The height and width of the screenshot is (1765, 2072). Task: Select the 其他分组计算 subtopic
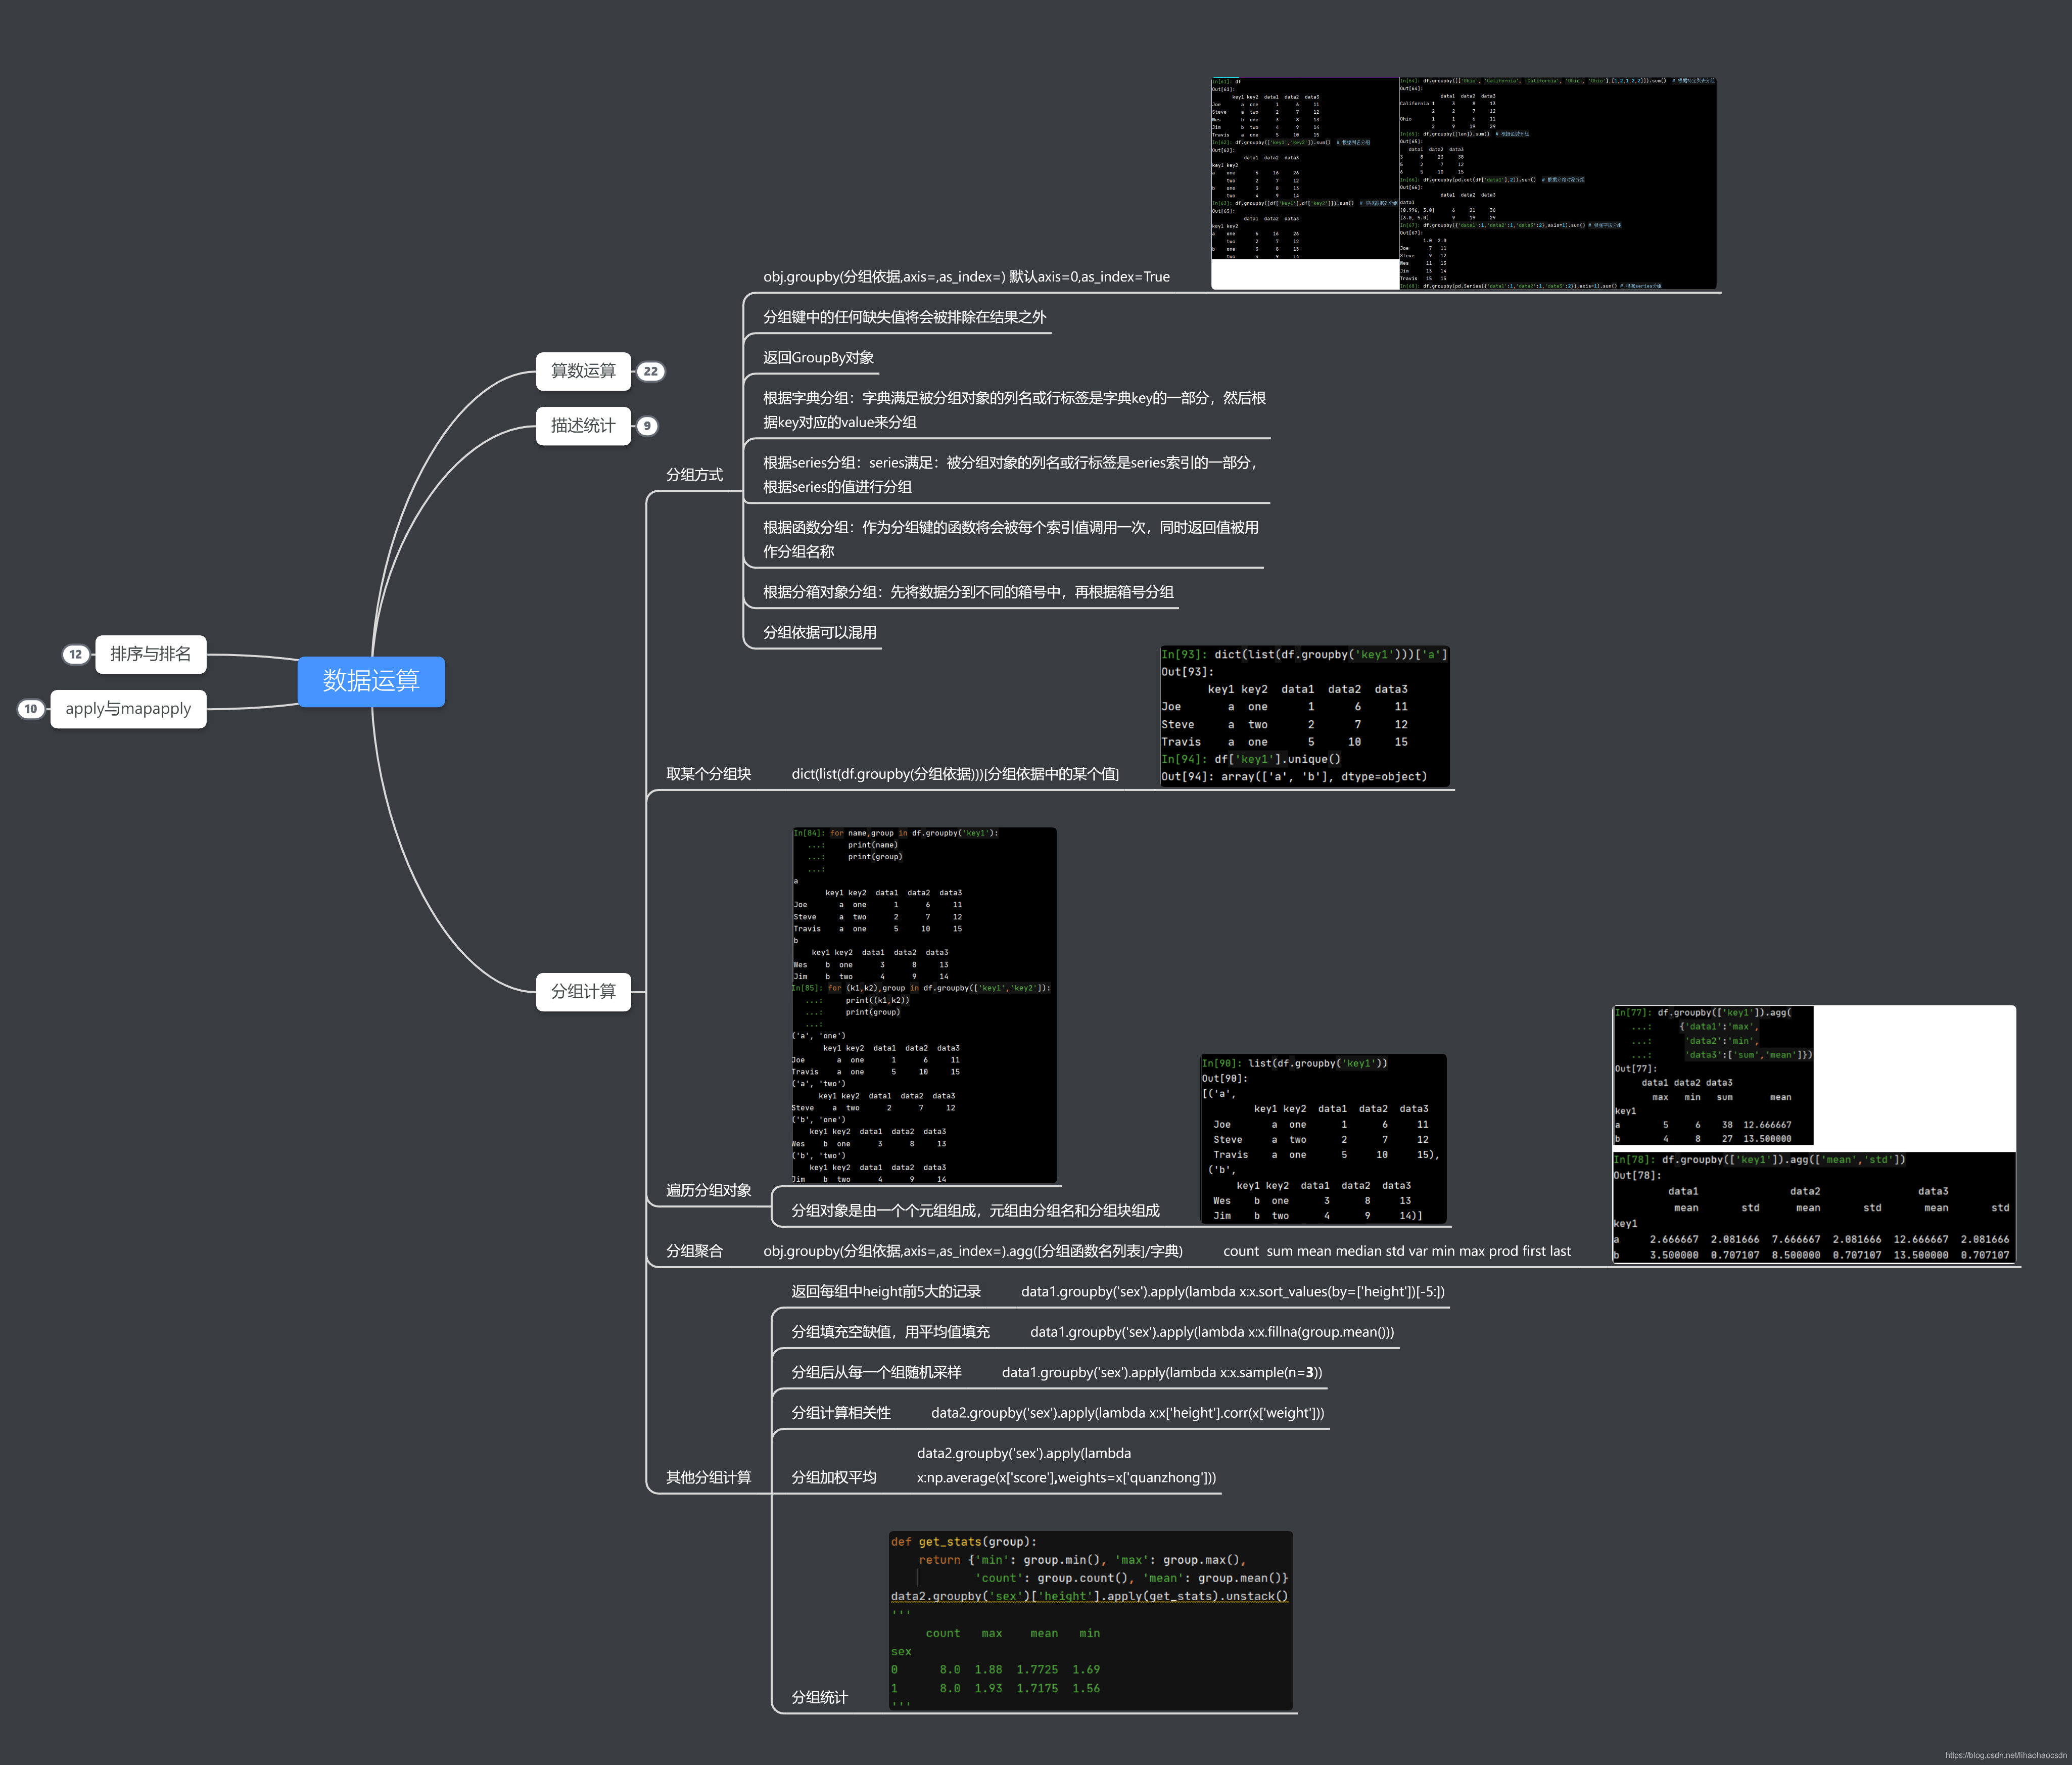tap(708, 1477)
